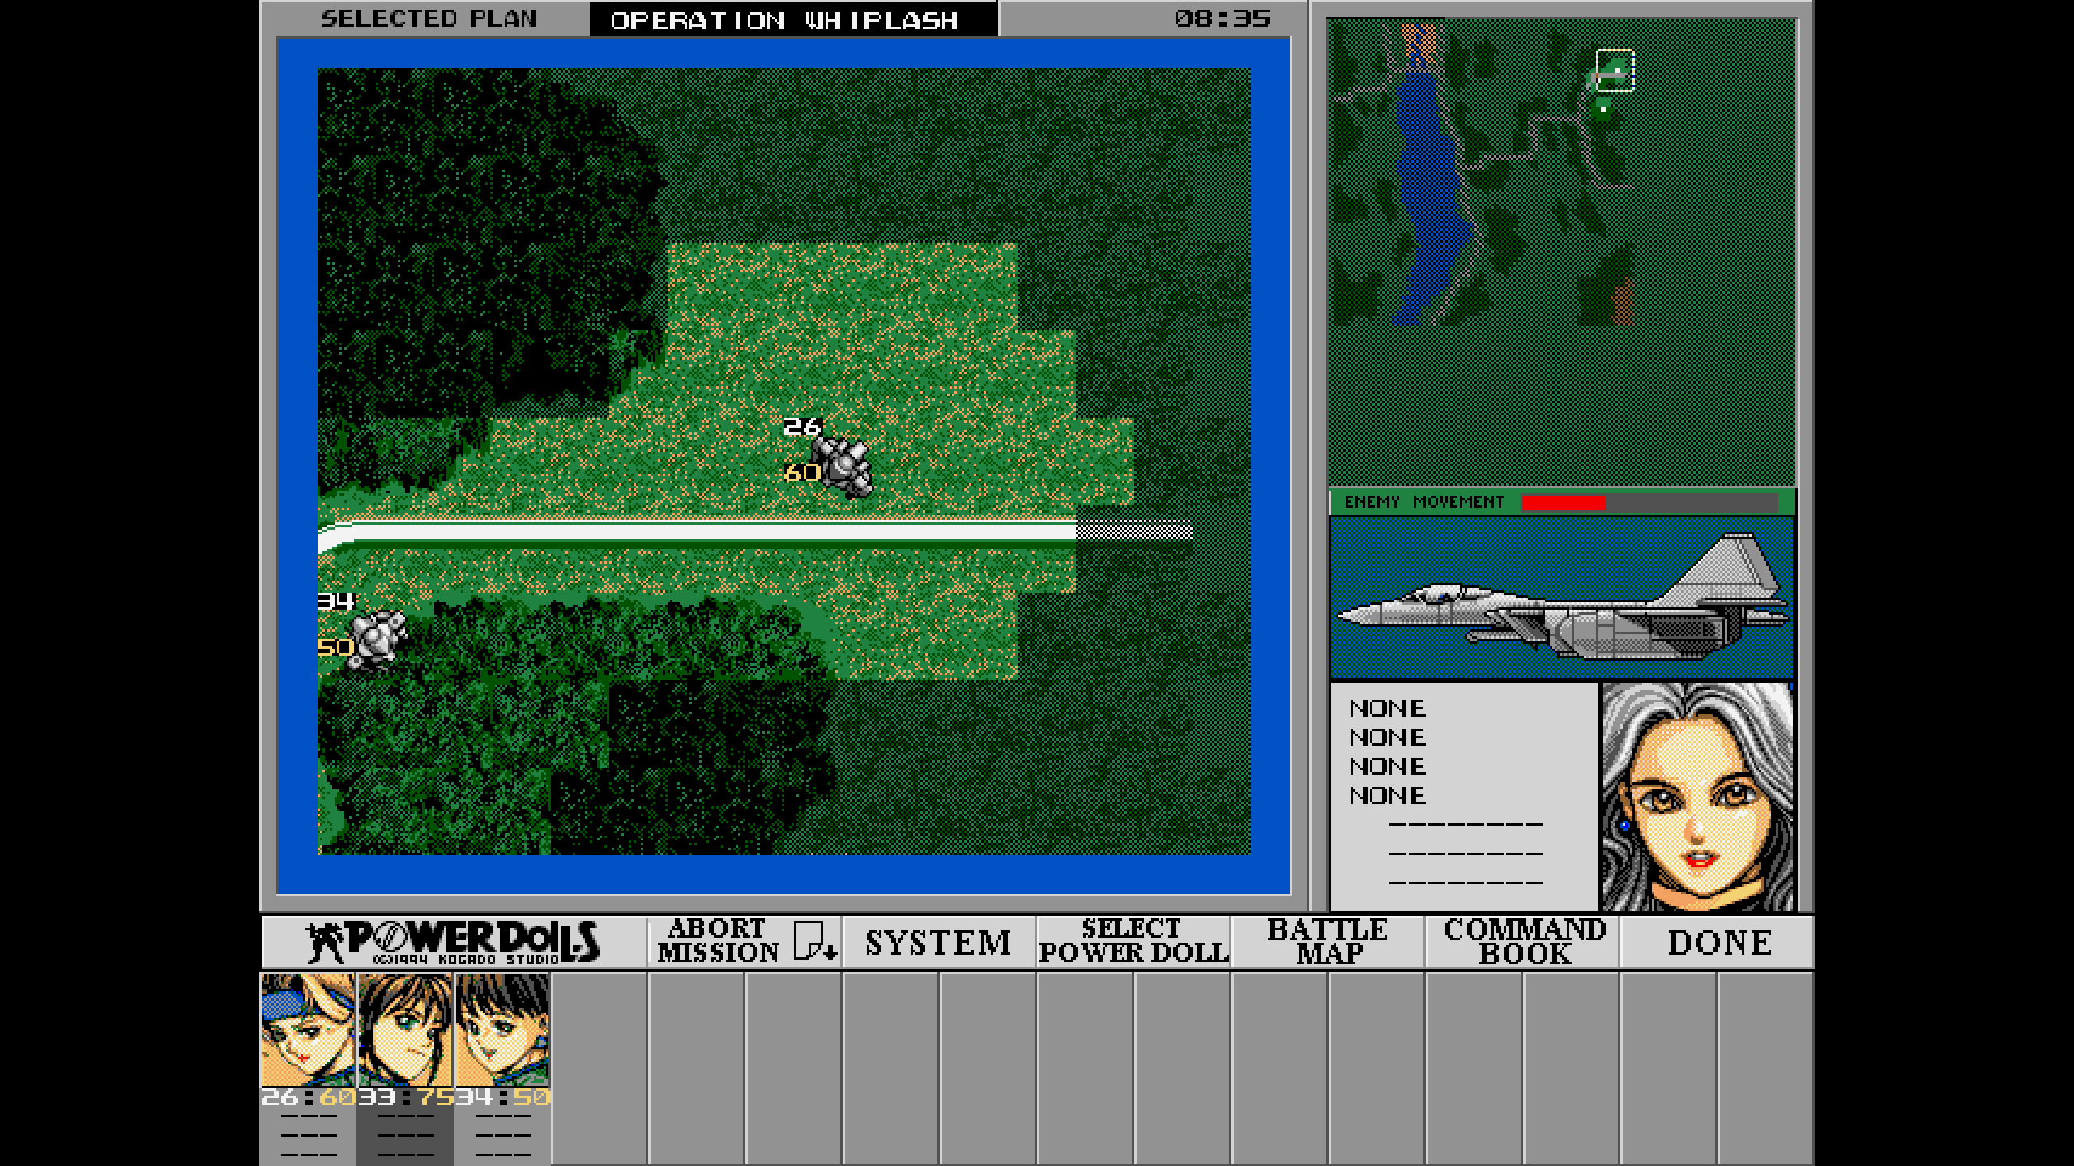Click the Operation Whiplash plan title

[x=784, y=19]
